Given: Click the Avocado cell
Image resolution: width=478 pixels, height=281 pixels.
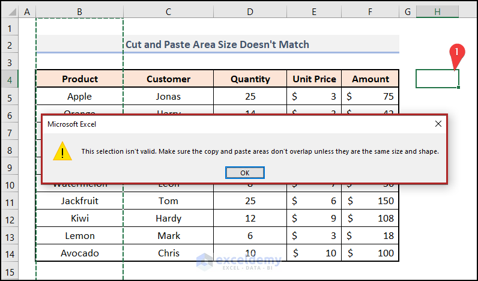Looking at the screenshot, I should click(x=79, y=253).
